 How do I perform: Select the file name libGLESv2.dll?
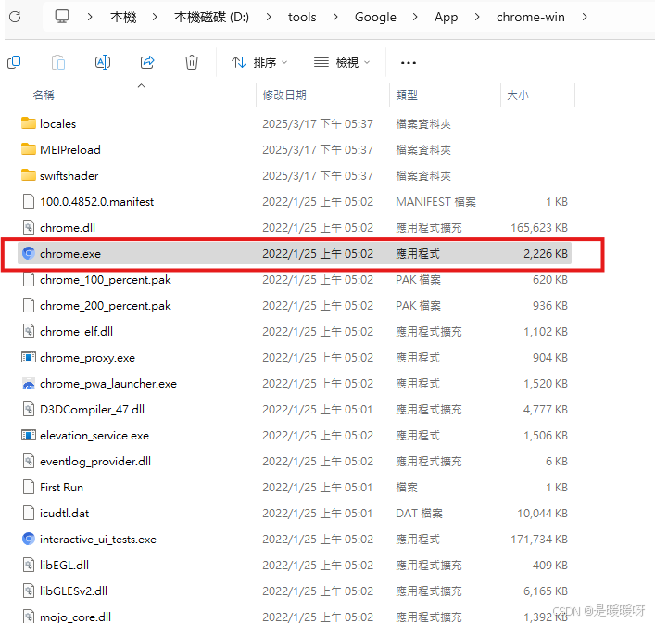tap(73, 591)
